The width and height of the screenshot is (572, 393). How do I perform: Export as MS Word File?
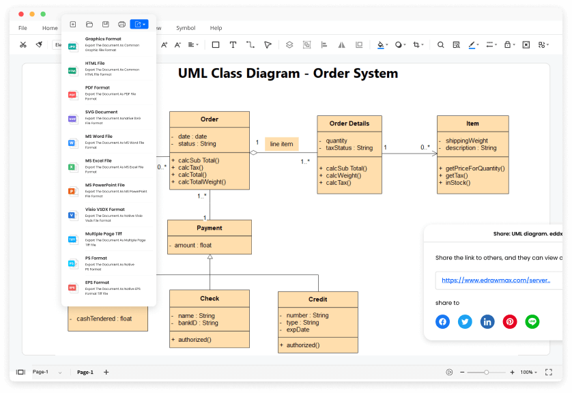tap(109, 142)
